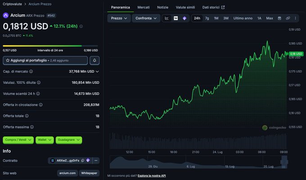Switch to the Valute simili tab

tap(185, 7)
